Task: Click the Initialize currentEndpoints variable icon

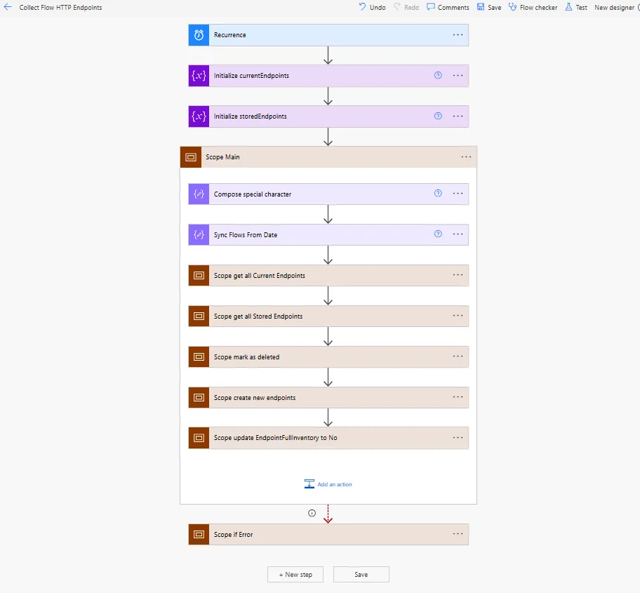Action: tap(199, 76)
